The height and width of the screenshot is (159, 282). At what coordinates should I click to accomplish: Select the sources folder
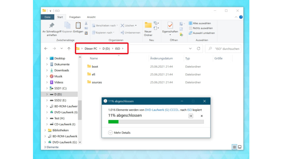[x=94, y=82]
